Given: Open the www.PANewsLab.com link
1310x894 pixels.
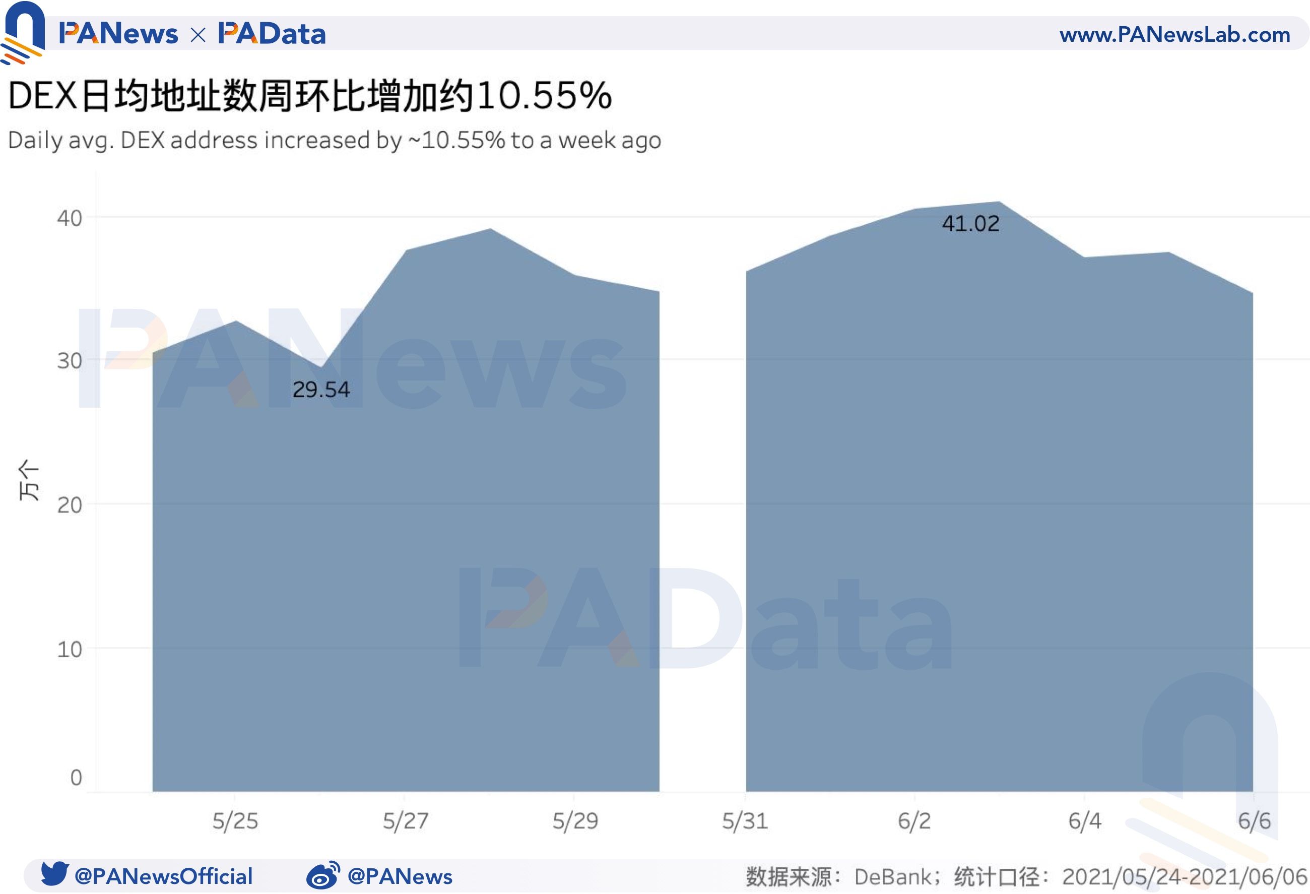Looking at the screenshot, I should [x=1174, y=34].
